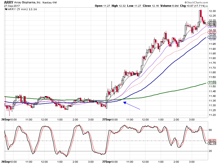Viewport: 220px width, 164px height.
Task: Click the 'Open 11.27' value in the header
Action: tap(102, 6)
